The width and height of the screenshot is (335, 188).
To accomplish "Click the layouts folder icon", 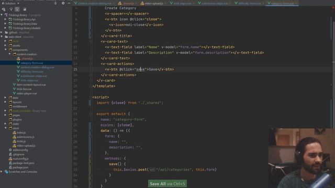I will (10, 102).
